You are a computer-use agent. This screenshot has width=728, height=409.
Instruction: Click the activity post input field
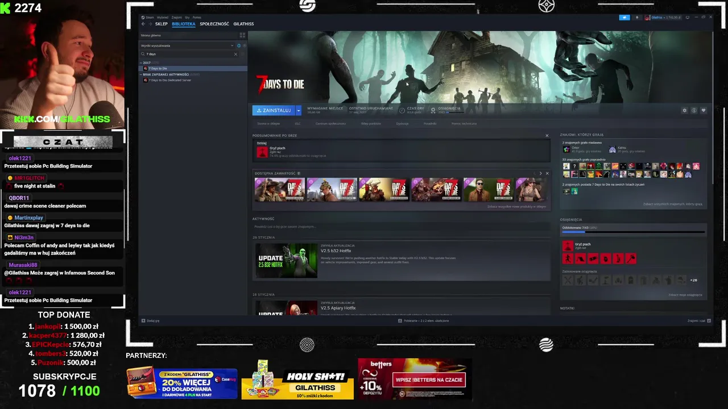(x=401, y=227)
